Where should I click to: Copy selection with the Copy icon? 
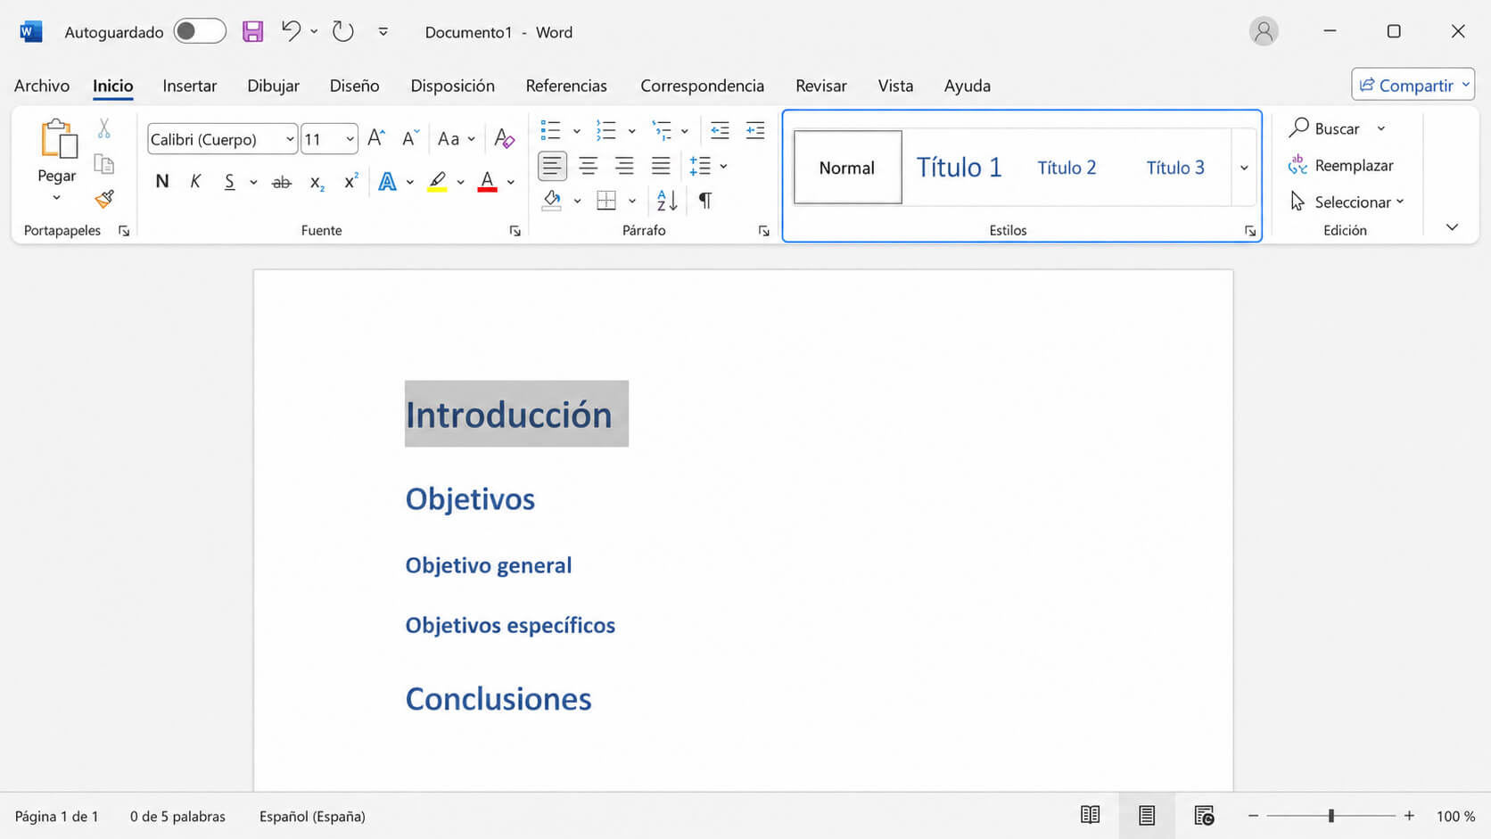pyautogui.click(x=104, y=164)
